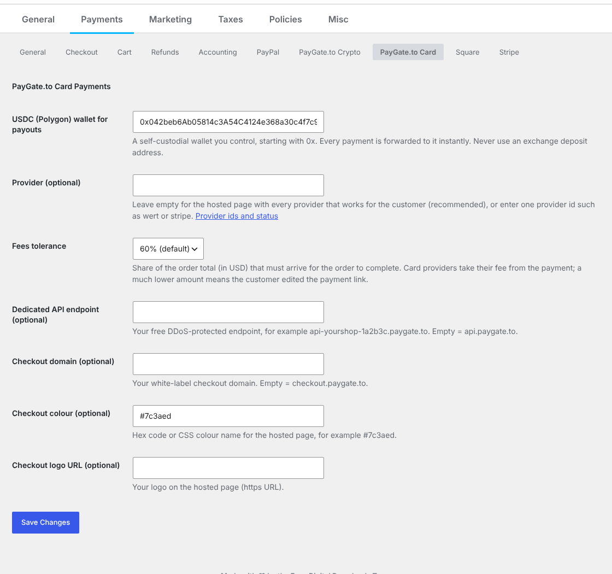Image resolution: width=612 pixels, height=574 pixels.
Task: Follow the Provider ids and status link
Action: click(237, 216)
